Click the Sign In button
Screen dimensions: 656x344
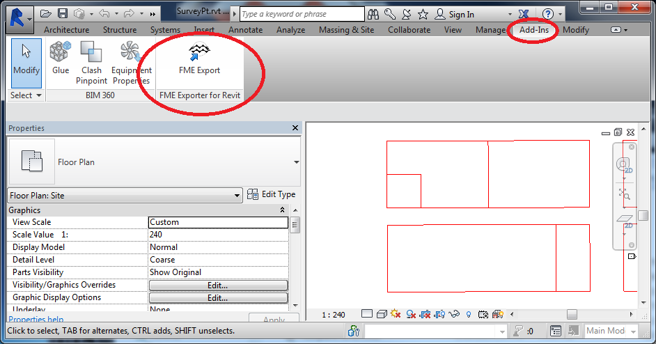click(455, 14)
